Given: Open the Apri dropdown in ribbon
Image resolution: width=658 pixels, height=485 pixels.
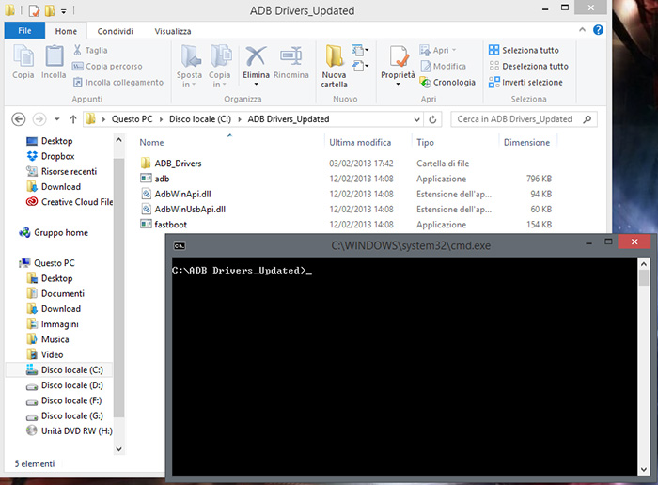Looking at the screenshot, I should pyautogui.click(x=438, y=50).
